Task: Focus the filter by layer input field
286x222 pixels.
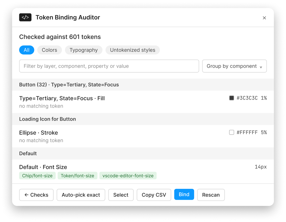Action: click(x=109, y=66)
